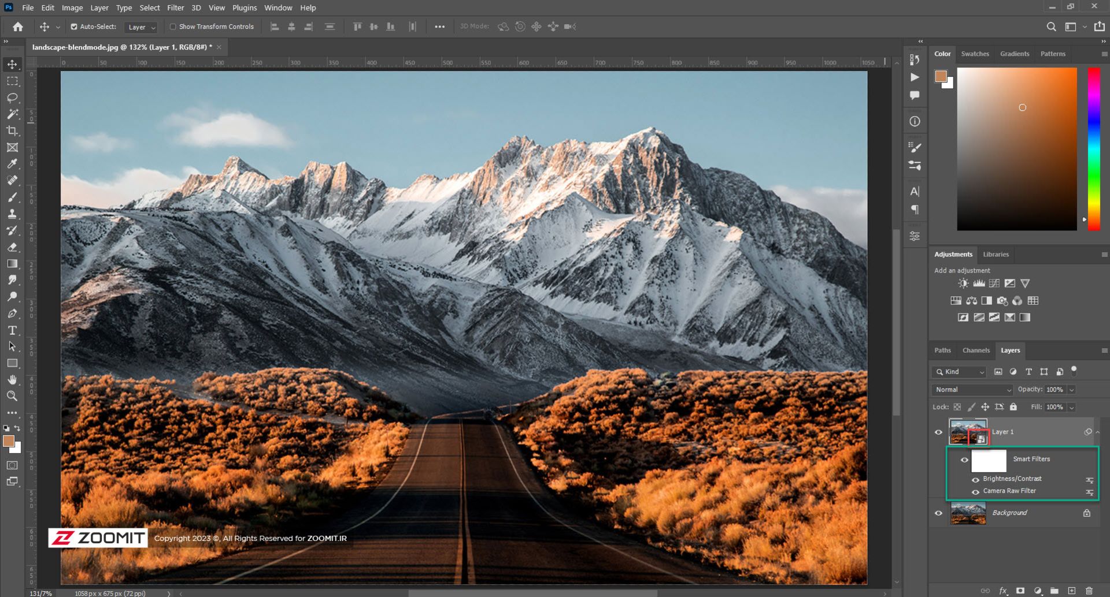Add a layer mask to Layer 1

click(1020, 591)
